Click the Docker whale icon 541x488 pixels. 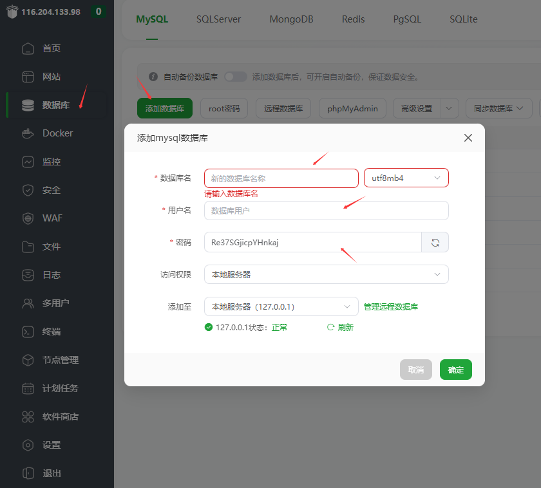pos(28,133)
